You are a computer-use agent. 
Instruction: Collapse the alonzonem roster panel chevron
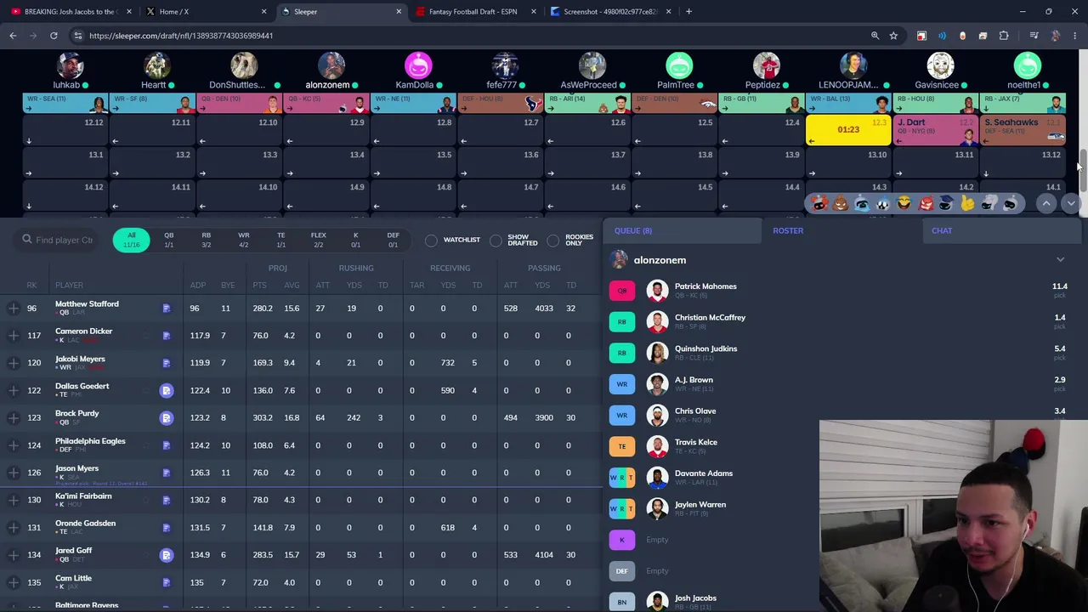[x=1060, y=260]
